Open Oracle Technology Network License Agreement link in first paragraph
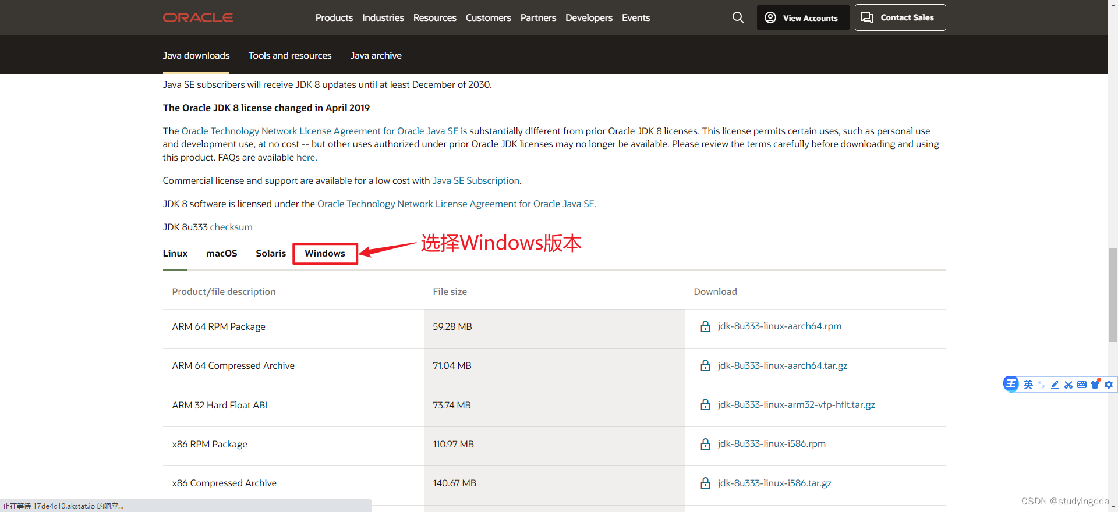Viewport: 1118px width, 512px height. 320,131
